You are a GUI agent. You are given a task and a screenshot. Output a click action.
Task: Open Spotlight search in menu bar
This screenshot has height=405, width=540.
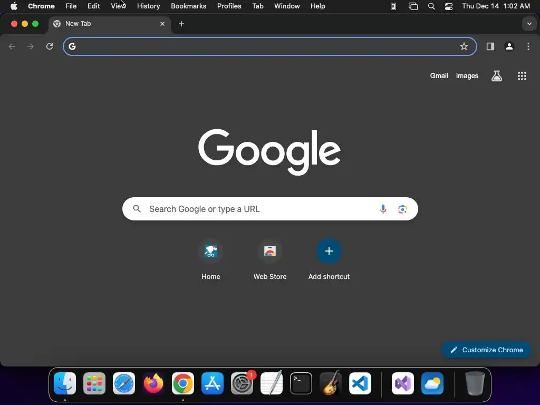[431, 6]
